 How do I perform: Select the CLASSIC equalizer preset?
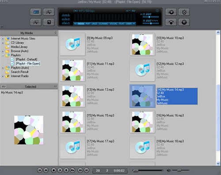[103, 23]
